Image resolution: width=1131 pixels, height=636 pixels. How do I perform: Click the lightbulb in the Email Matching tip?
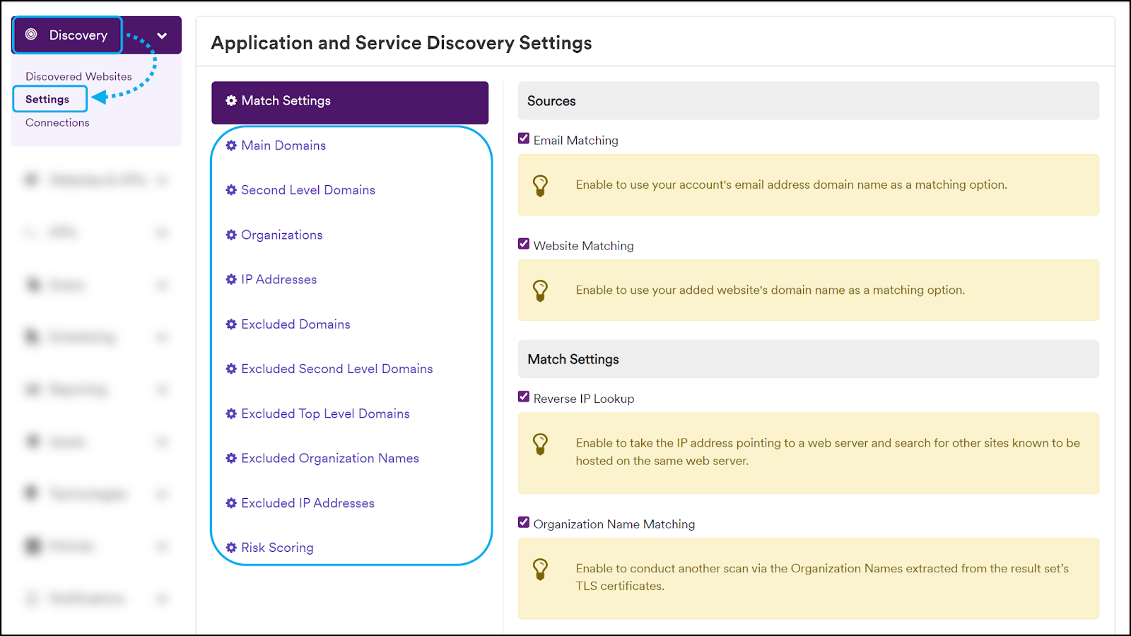click(541, 184)
